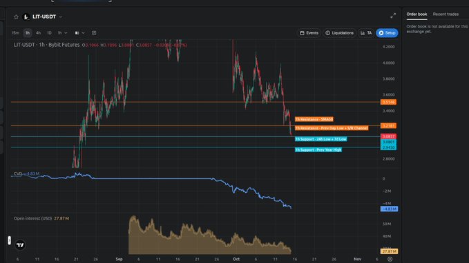Expand the chart to fullscreen
469x263 pixels.
[x=393, y=16]
